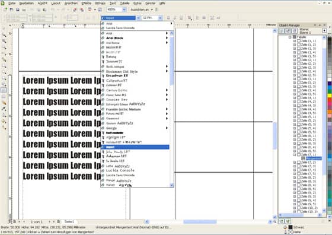This screenshot has height=235, width=332.
Task: Open the Datei menu
Action: pos(12,3)
